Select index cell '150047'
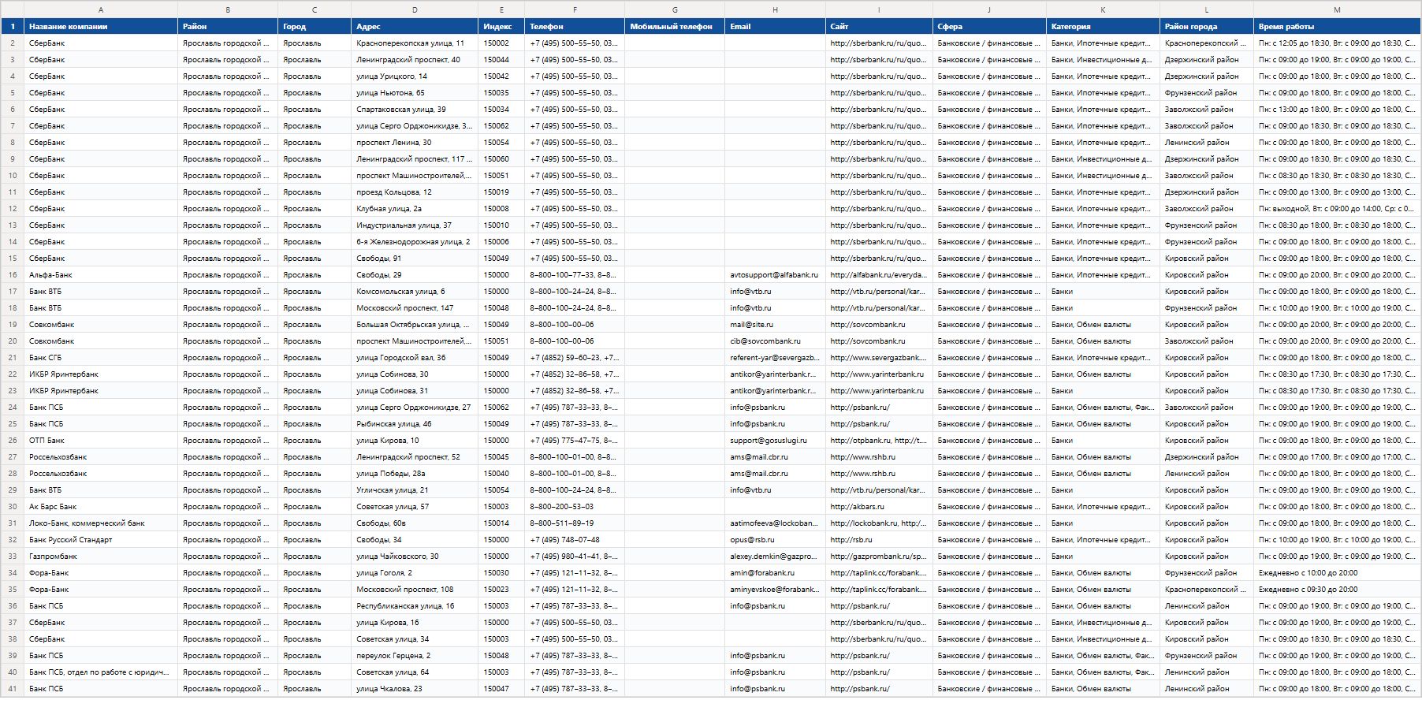 [501, 689]
